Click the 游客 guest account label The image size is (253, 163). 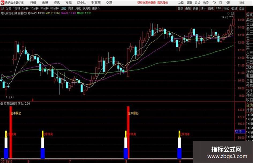(242, 3)
